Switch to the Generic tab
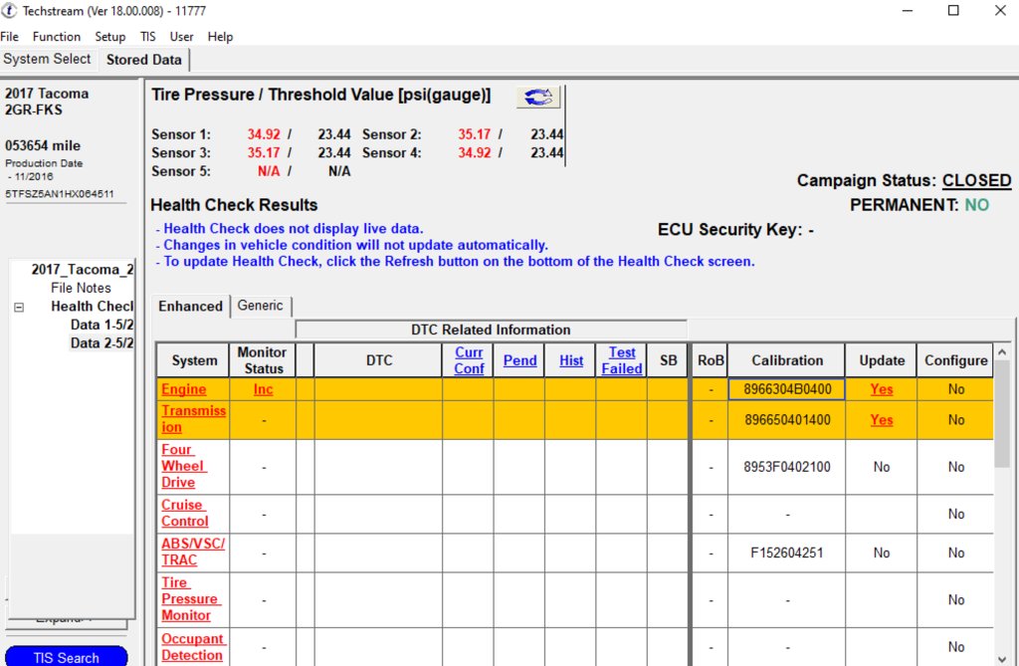 260,306
